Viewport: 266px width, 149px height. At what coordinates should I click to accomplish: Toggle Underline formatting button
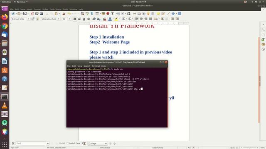tap(84, 19)
